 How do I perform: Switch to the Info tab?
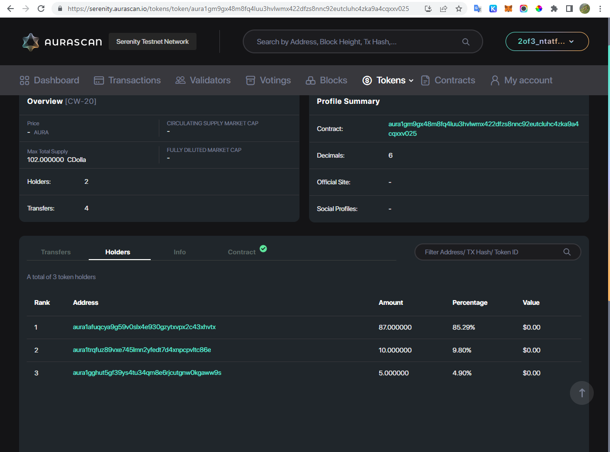tap(180, 252)
